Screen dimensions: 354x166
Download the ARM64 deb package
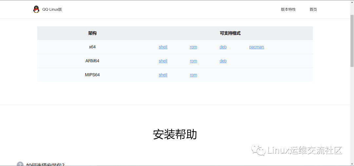(x=223, y=61)
